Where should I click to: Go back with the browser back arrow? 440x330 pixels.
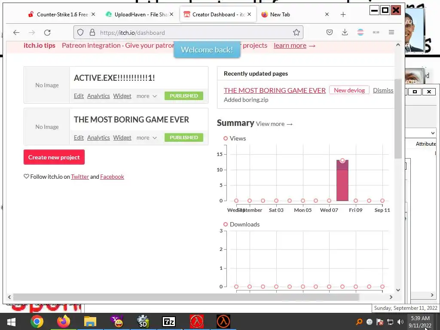[x=16, y=33]
